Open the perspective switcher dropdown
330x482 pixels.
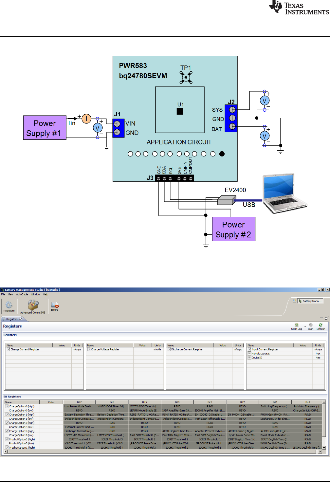294,301
